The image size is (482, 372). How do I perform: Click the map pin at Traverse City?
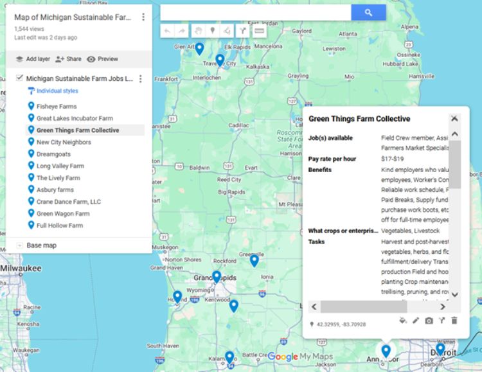tap(220, 60)
